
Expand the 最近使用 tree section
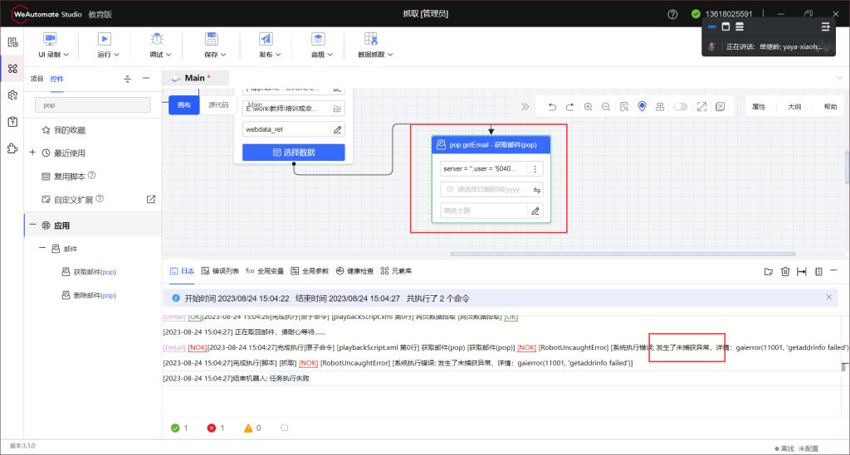click(x=33, y=152)
